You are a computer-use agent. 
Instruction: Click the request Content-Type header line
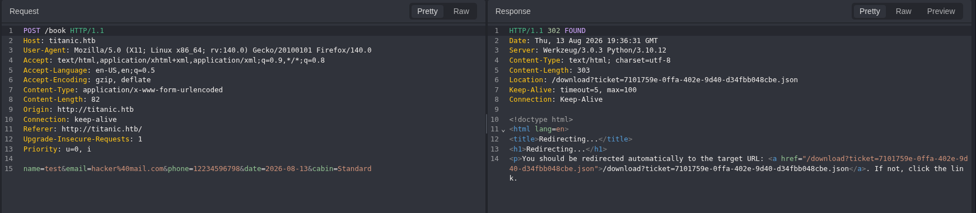[123, 90]
